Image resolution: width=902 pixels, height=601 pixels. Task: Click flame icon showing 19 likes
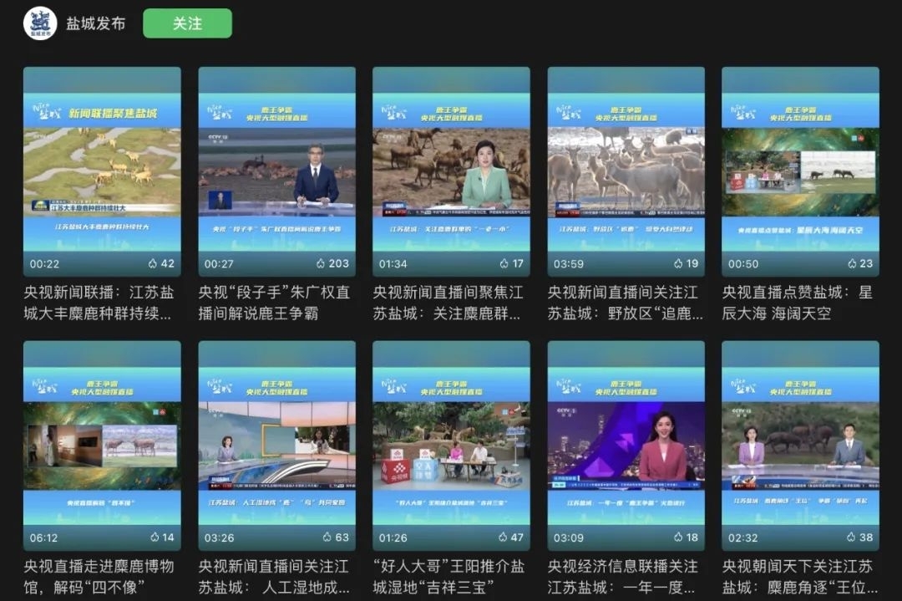click(x=678, y=263)
